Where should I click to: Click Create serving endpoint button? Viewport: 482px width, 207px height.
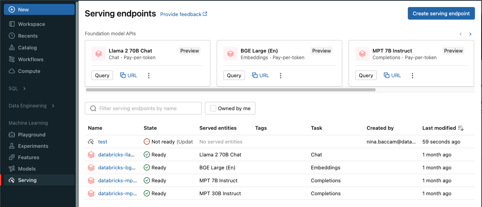pyautogui.click(x=441, y=13)
